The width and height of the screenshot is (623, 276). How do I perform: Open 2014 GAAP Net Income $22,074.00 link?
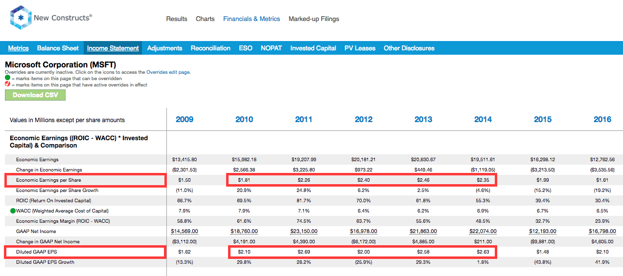click(483, 232)
